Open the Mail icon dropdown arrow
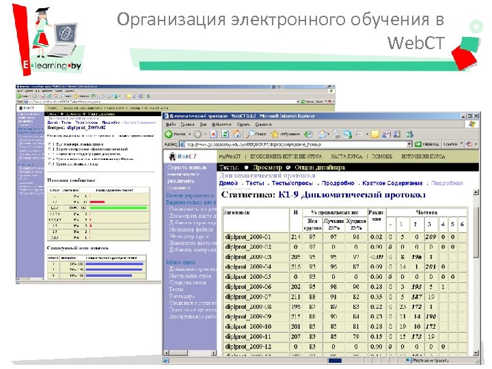The image size is (492, 369). tap(328, 135)
